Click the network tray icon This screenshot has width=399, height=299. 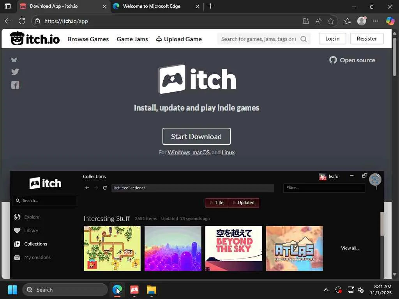(351, 290)
